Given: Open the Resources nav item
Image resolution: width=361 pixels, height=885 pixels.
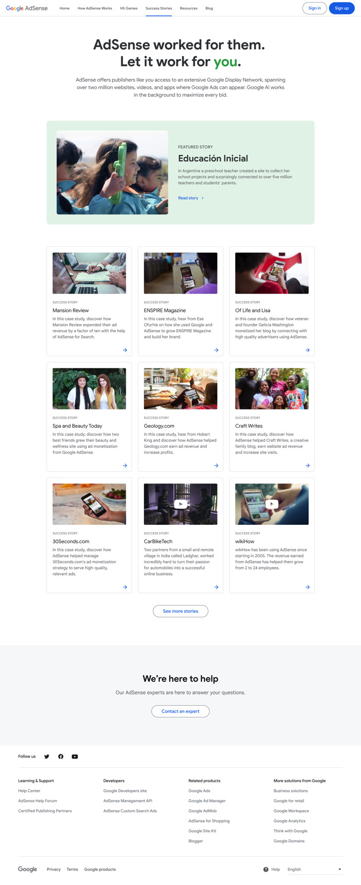Looking at the screenshot, I should [189, 8].
